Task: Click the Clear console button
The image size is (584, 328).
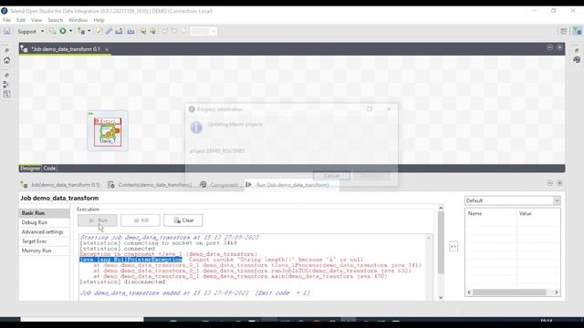Action: 183,220
